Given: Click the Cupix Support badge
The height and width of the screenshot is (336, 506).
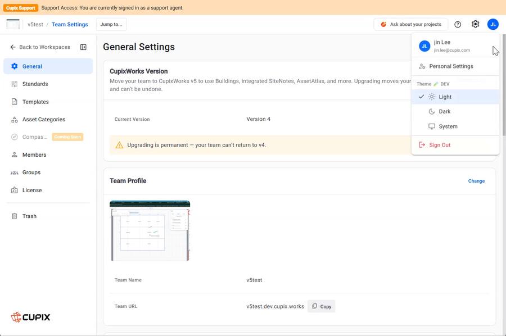Looking at the screenshot, I should [x=21, y=8].
